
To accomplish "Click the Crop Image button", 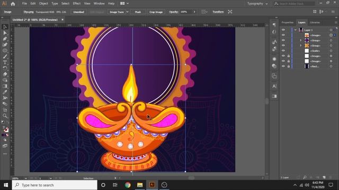I will [x=156, y=12].
